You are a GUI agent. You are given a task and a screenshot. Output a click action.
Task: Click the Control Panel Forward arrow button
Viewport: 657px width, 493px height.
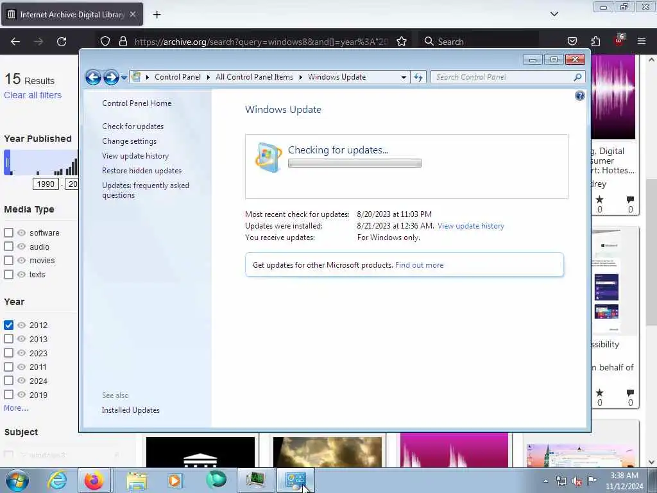point(111,77)
